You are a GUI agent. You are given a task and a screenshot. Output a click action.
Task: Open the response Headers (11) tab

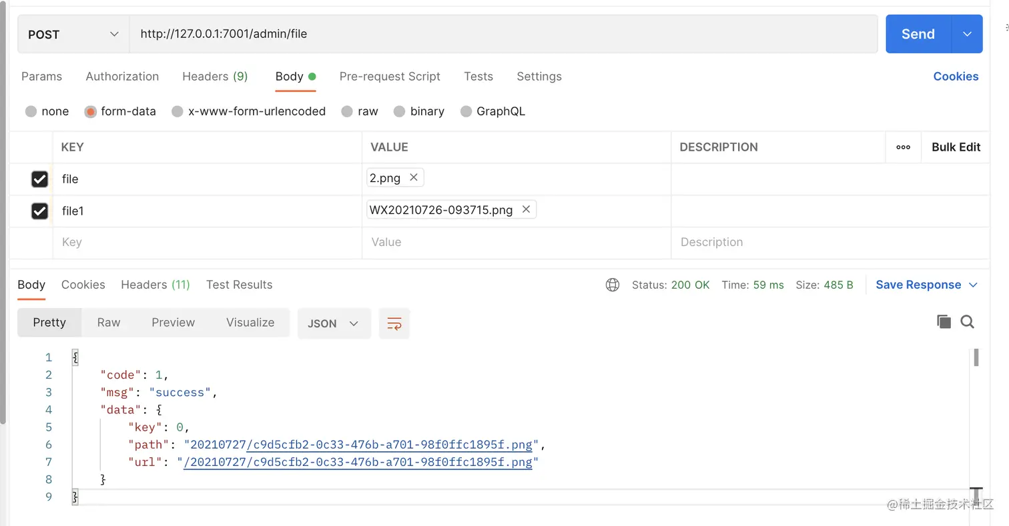(x=155, y=285)
